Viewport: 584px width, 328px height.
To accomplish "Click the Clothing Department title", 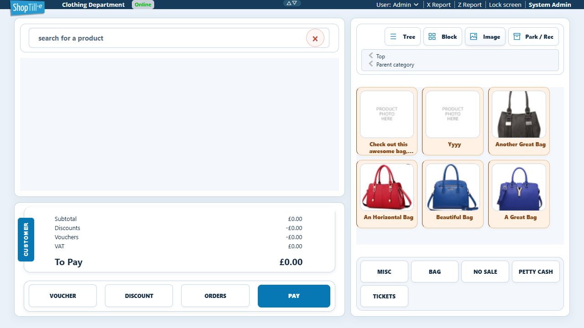I will coord(94,5).
